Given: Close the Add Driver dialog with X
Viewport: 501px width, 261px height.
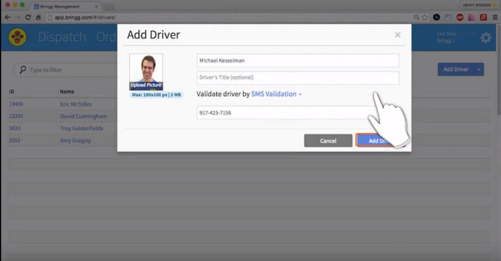Looking at the screenshot, I should tap(397, 35).
